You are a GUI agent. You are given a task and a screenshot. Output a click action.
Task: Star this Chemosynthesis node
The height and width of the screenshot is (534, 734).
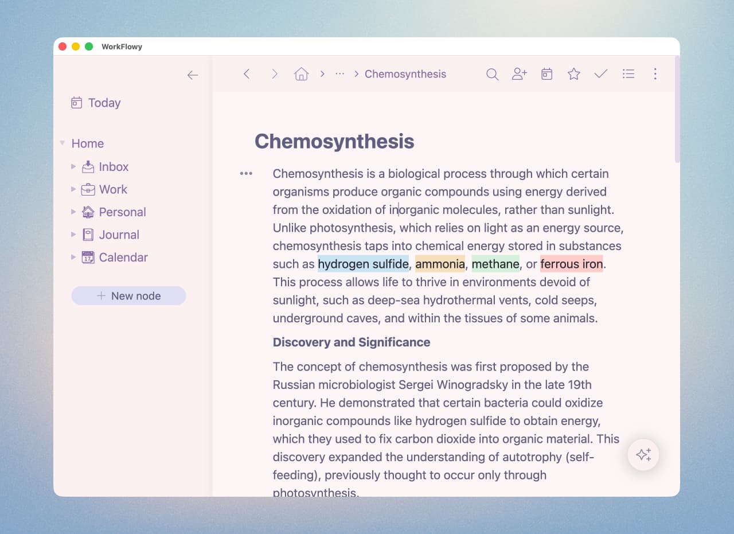(573, 74)
